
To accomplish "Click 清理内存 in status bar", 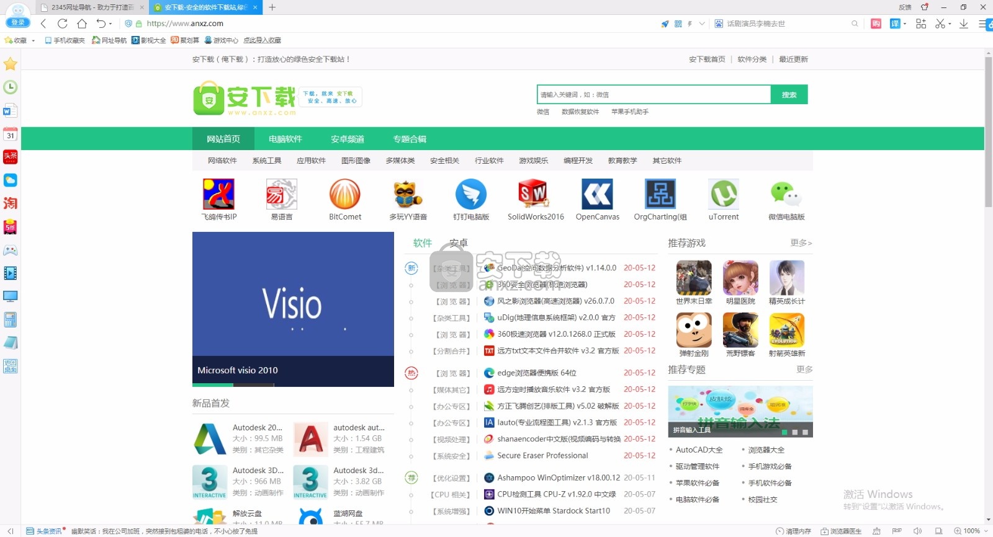I will tap(794, 531).
